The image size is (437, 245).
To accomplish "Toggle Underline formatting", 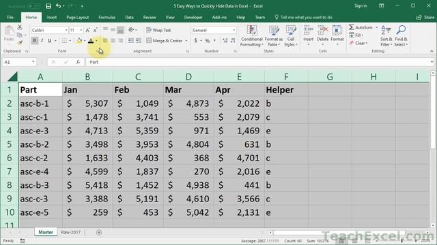I will (x=50, y=41).
